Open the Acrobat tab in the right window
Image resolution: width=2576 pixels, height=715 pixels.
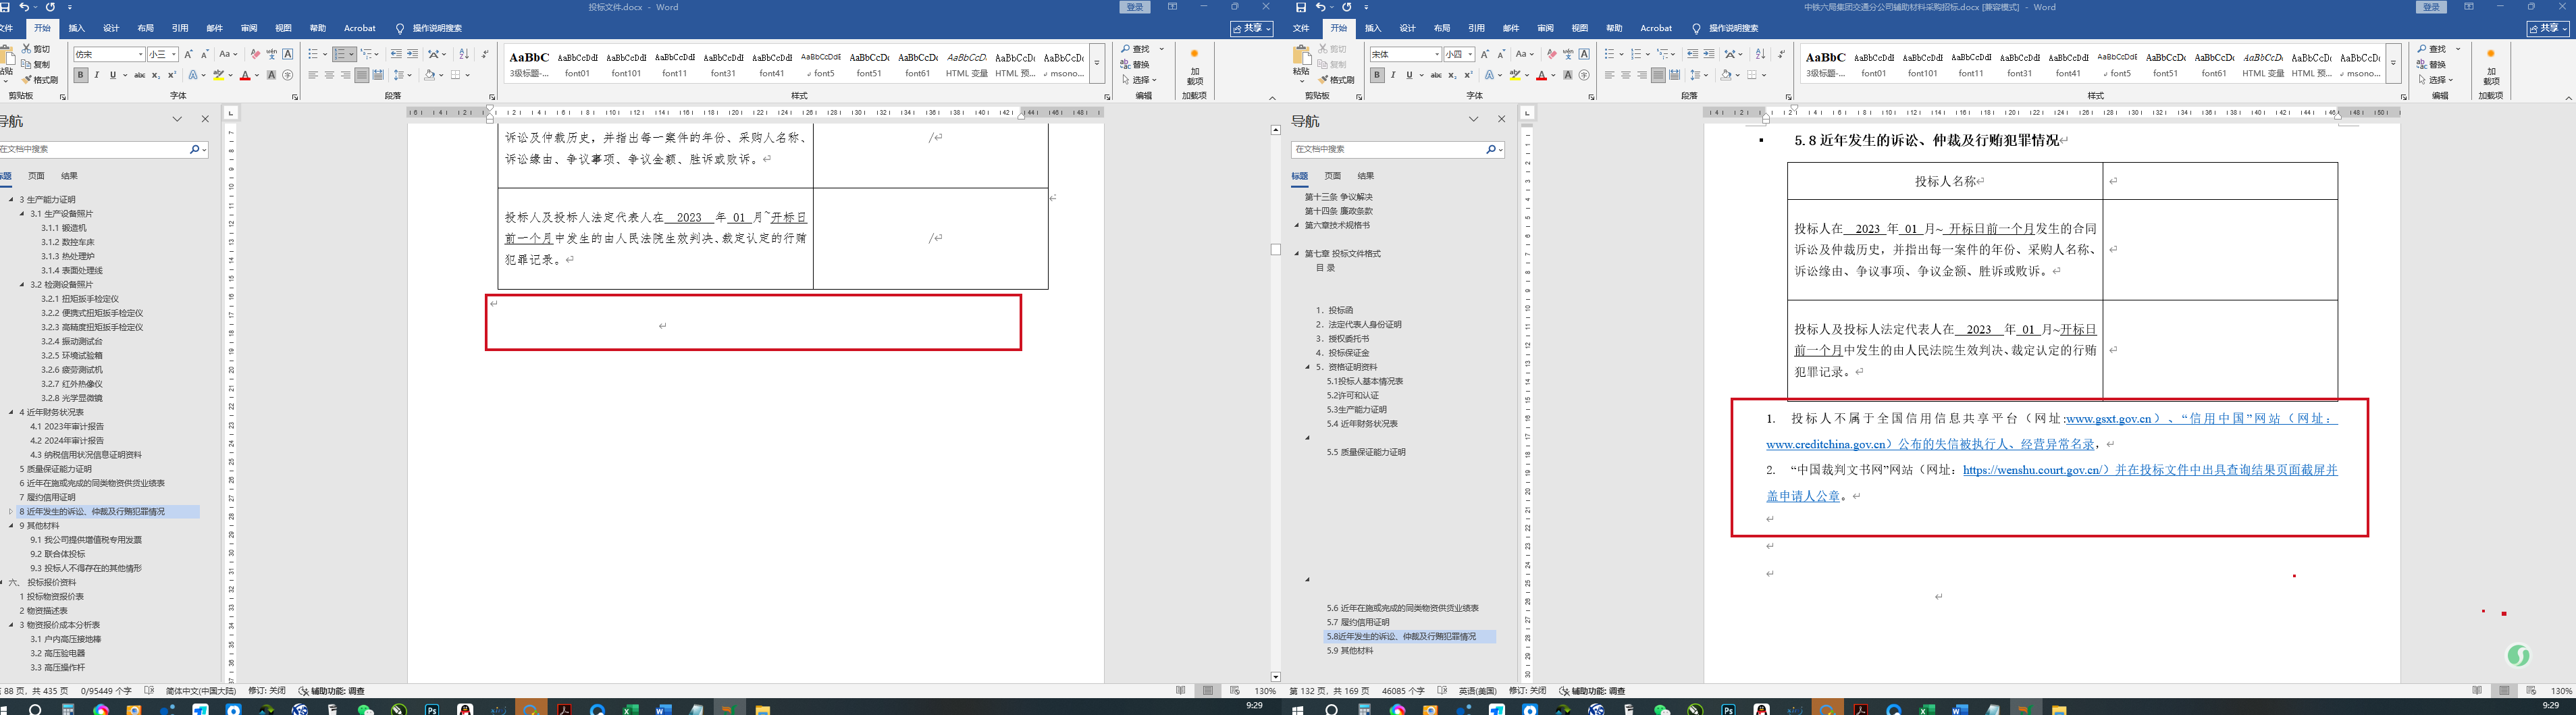(x=1656, y=28)
